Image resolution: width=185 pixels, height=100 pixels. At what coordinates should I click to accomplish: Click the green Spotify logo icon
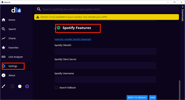(x=58, y=28)
